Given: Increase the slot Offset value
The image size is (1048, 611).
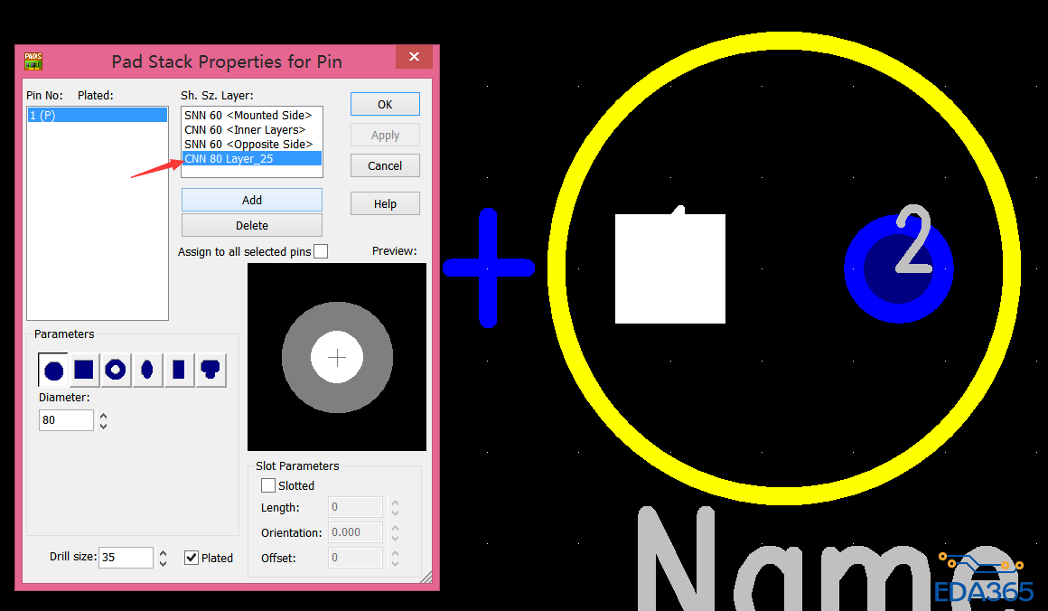Looking at the screenshot, I should click(395, 553).
